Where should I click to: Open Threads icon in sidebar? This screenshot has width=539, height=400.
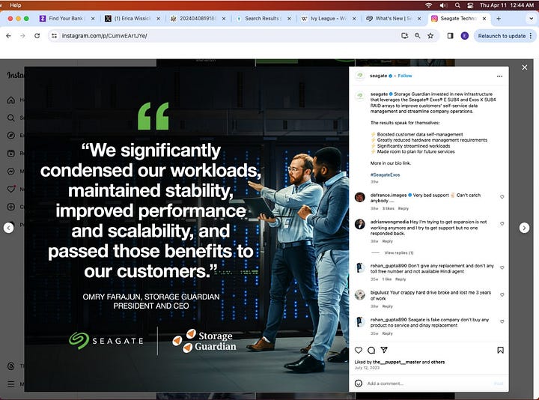click(11, 366)
